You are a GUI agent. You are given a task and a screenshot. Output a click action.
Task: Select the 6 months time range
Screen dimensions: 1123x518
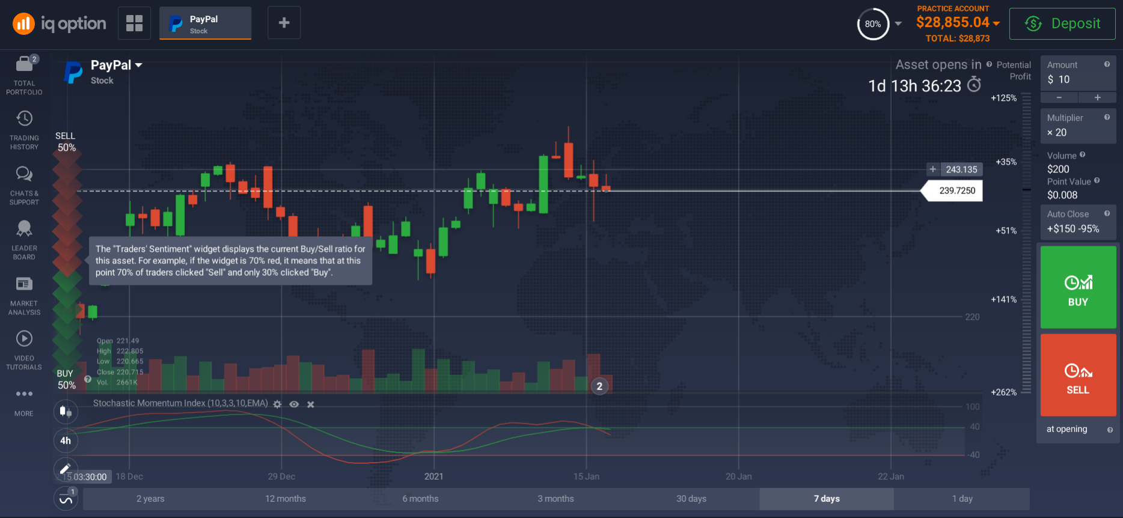point(421,499)
